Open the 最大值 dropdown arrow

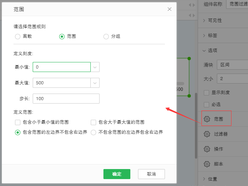coord(95,83)
